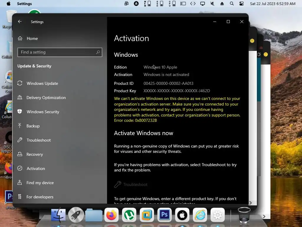Click the MEM monitor icon in menu bar
The image size is (302, 227).
click(147, 4)
